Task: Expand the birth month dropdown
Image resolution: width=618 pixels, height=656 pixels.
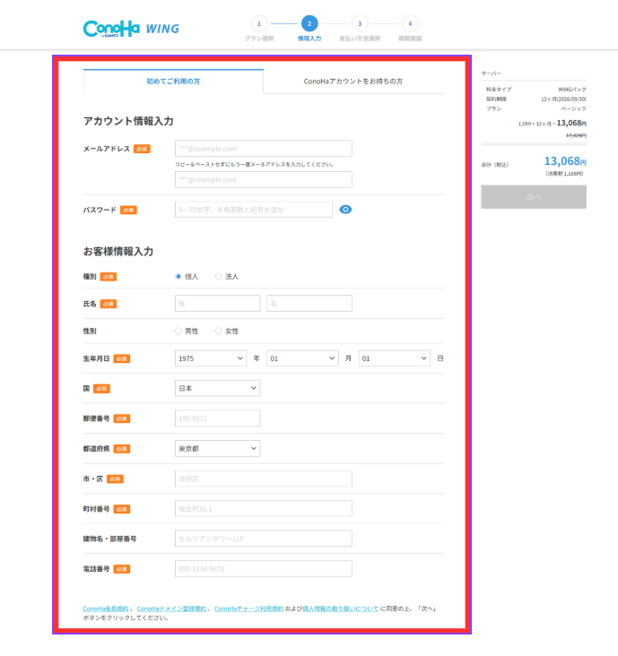Action: click(x=302, y=358)
